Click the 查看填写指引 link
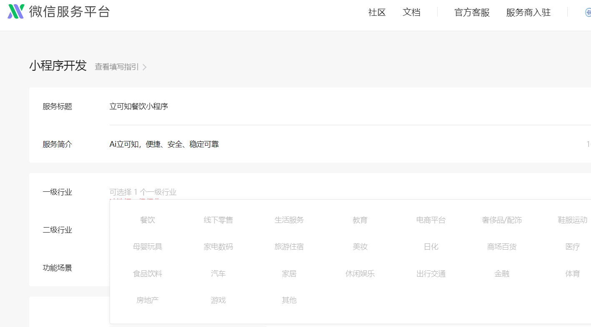The width and height of the screenshot is (591, 327). [x=117, y=67]
